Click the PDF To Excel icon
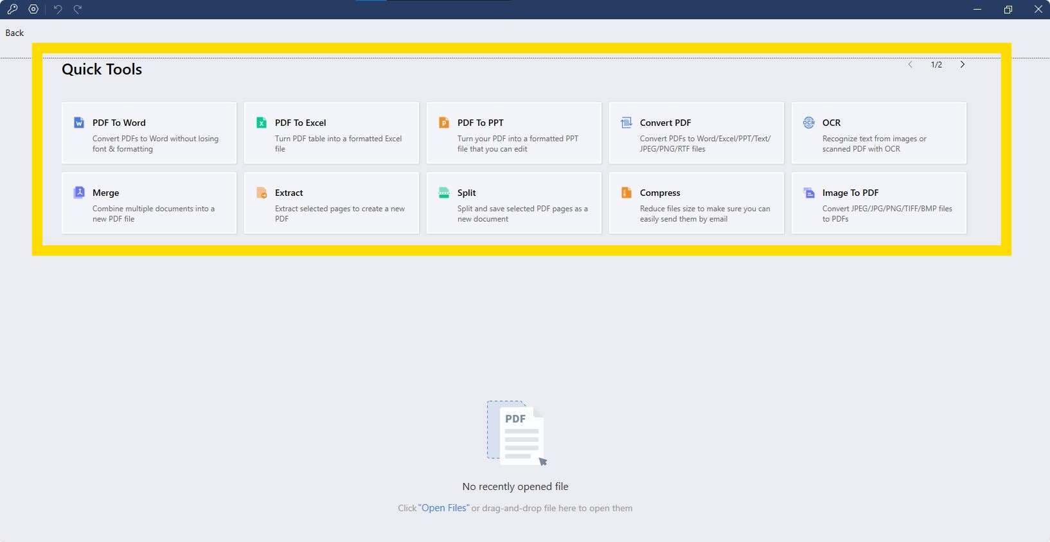This screenshot has height=542, width=1050. (x=262, y=123)
